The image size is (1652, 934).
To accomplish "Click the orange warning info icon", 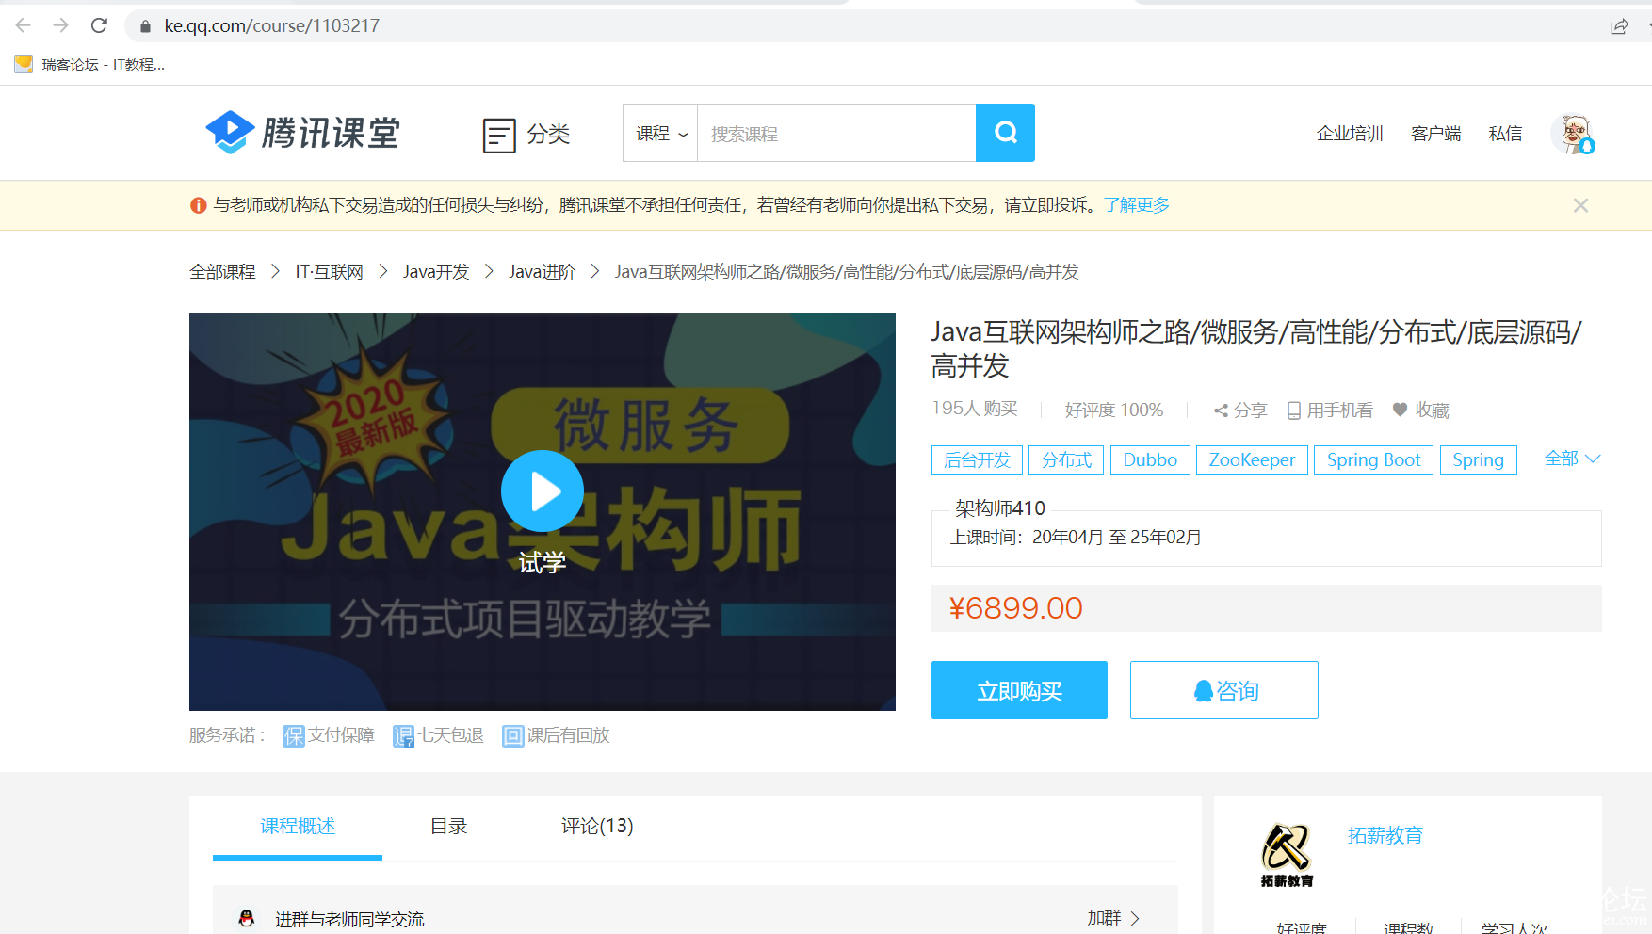I will (x=198, y=205).
